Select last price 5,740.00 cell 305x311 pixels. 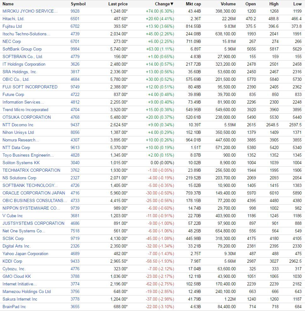(x=119, y=49)
